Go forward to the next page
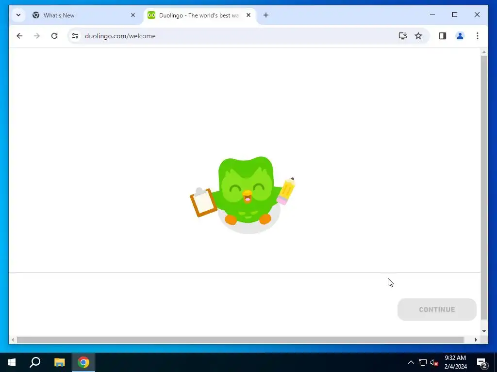Viewport: 497px width, 372px height. click(x=37, y=36)
